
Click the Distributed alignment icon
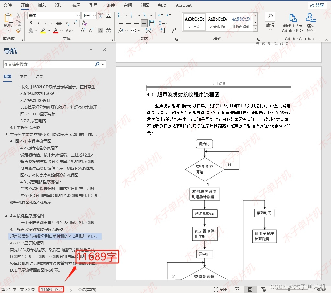tap(152, 23)
